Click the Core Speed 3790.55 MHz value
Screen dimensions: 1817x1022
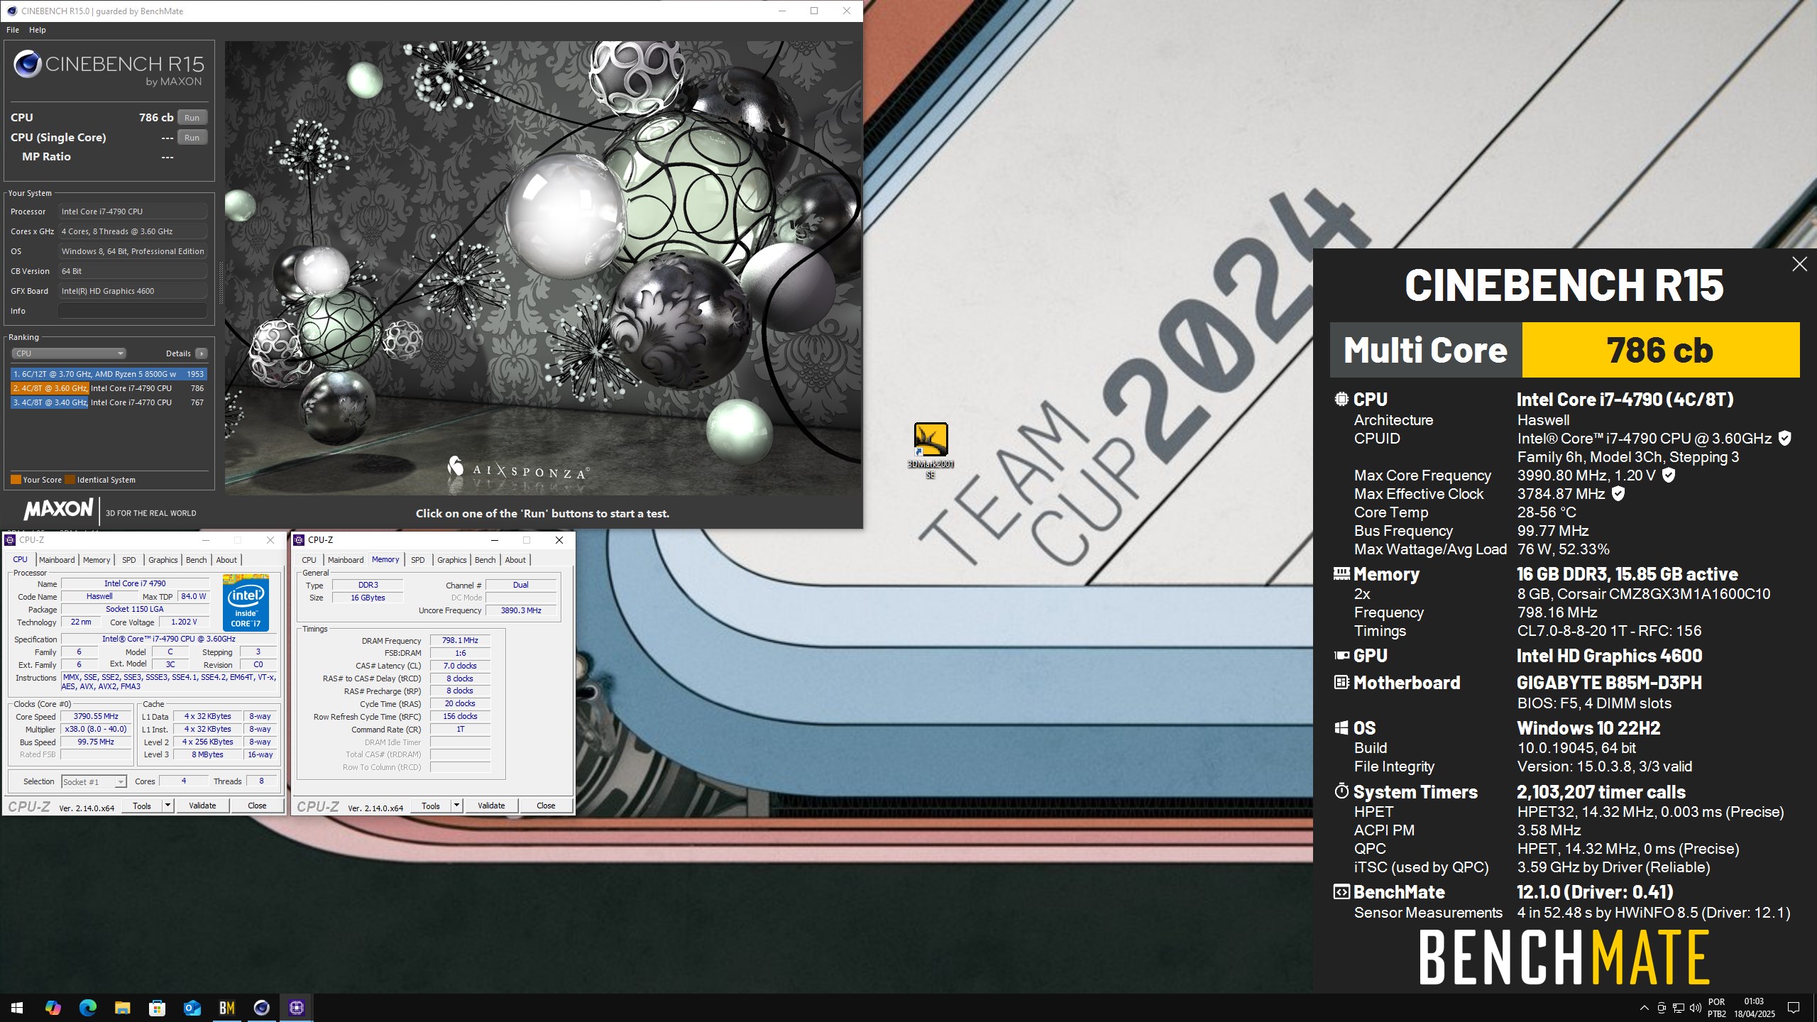pyautogui.click(x=96, y=716)
